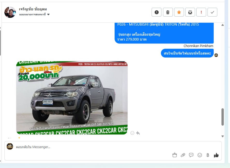Click page avatar in reply box
230x168 pixels.
coord(10,147)
